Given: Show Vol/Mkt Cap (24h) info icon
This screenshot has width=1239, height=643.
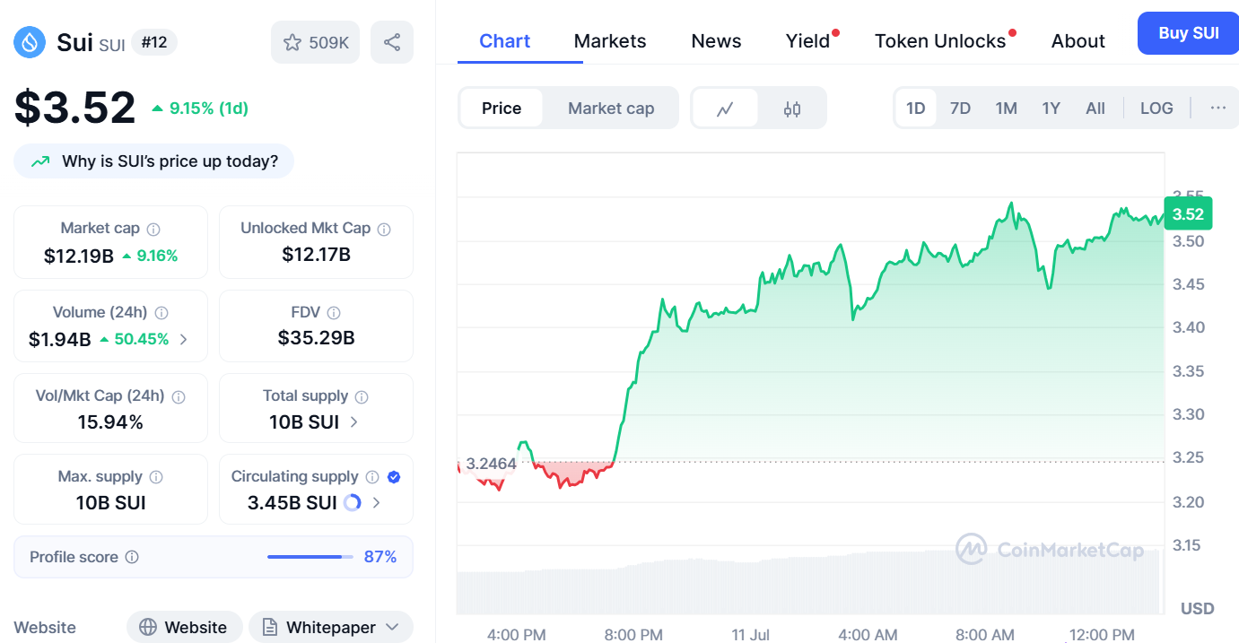Looking at the screenshot, I should tap(179, 396).
